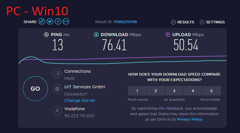Open the Change Server link

80,100
